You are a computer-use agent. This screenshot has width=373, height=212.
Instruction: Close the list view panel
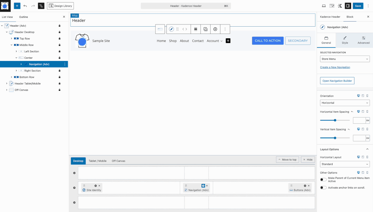click(64, 17)
